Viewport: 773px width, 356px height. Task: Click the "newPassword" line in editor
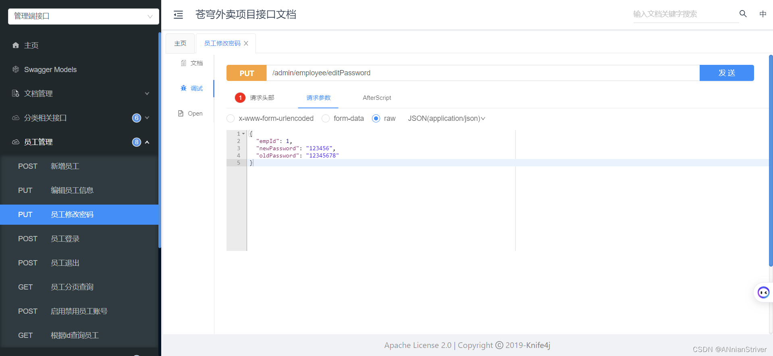[295, 148]
